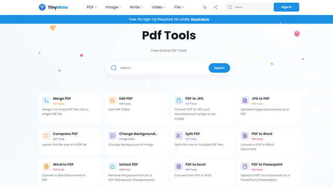Click the share icon in header
Screen dimensions: 333x187
click(x=215, y=7)
